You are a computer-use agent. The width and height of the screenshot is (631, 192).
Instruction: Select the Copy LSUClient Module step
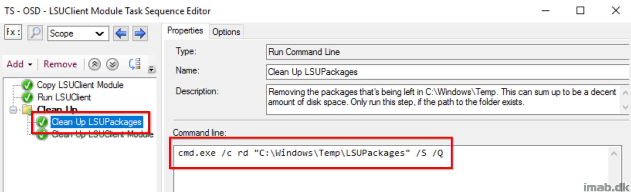pos(80,85)
